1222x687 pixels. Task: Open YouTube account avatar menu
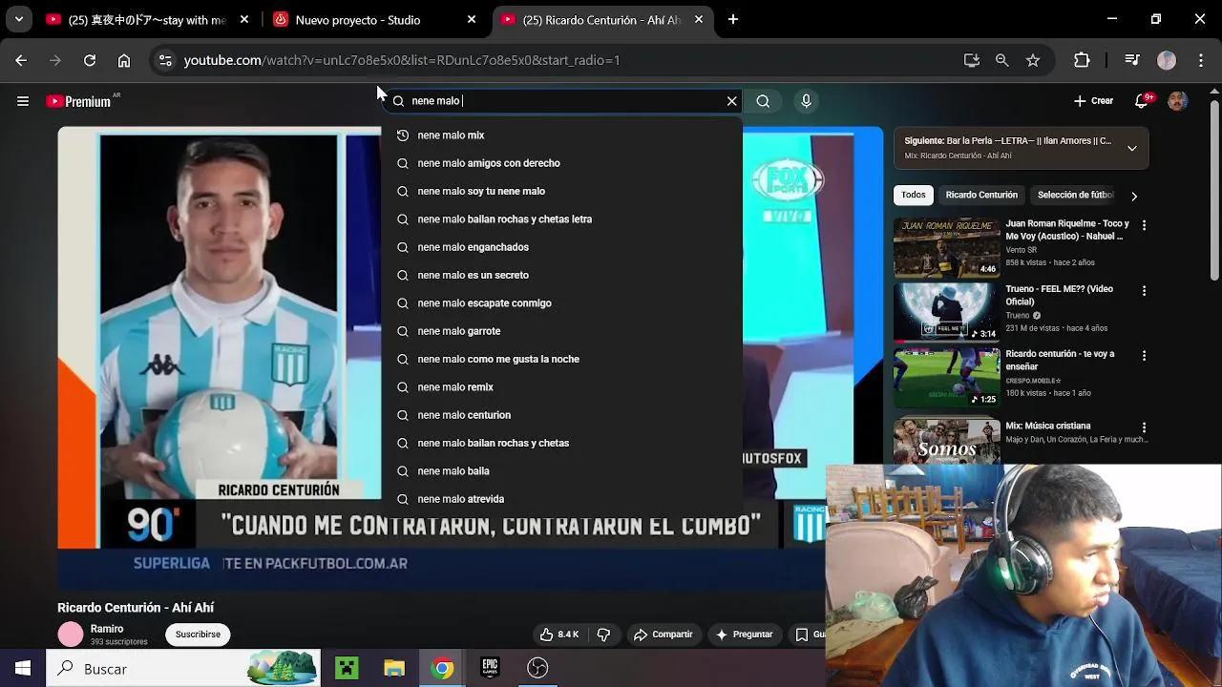(1178, 101)
